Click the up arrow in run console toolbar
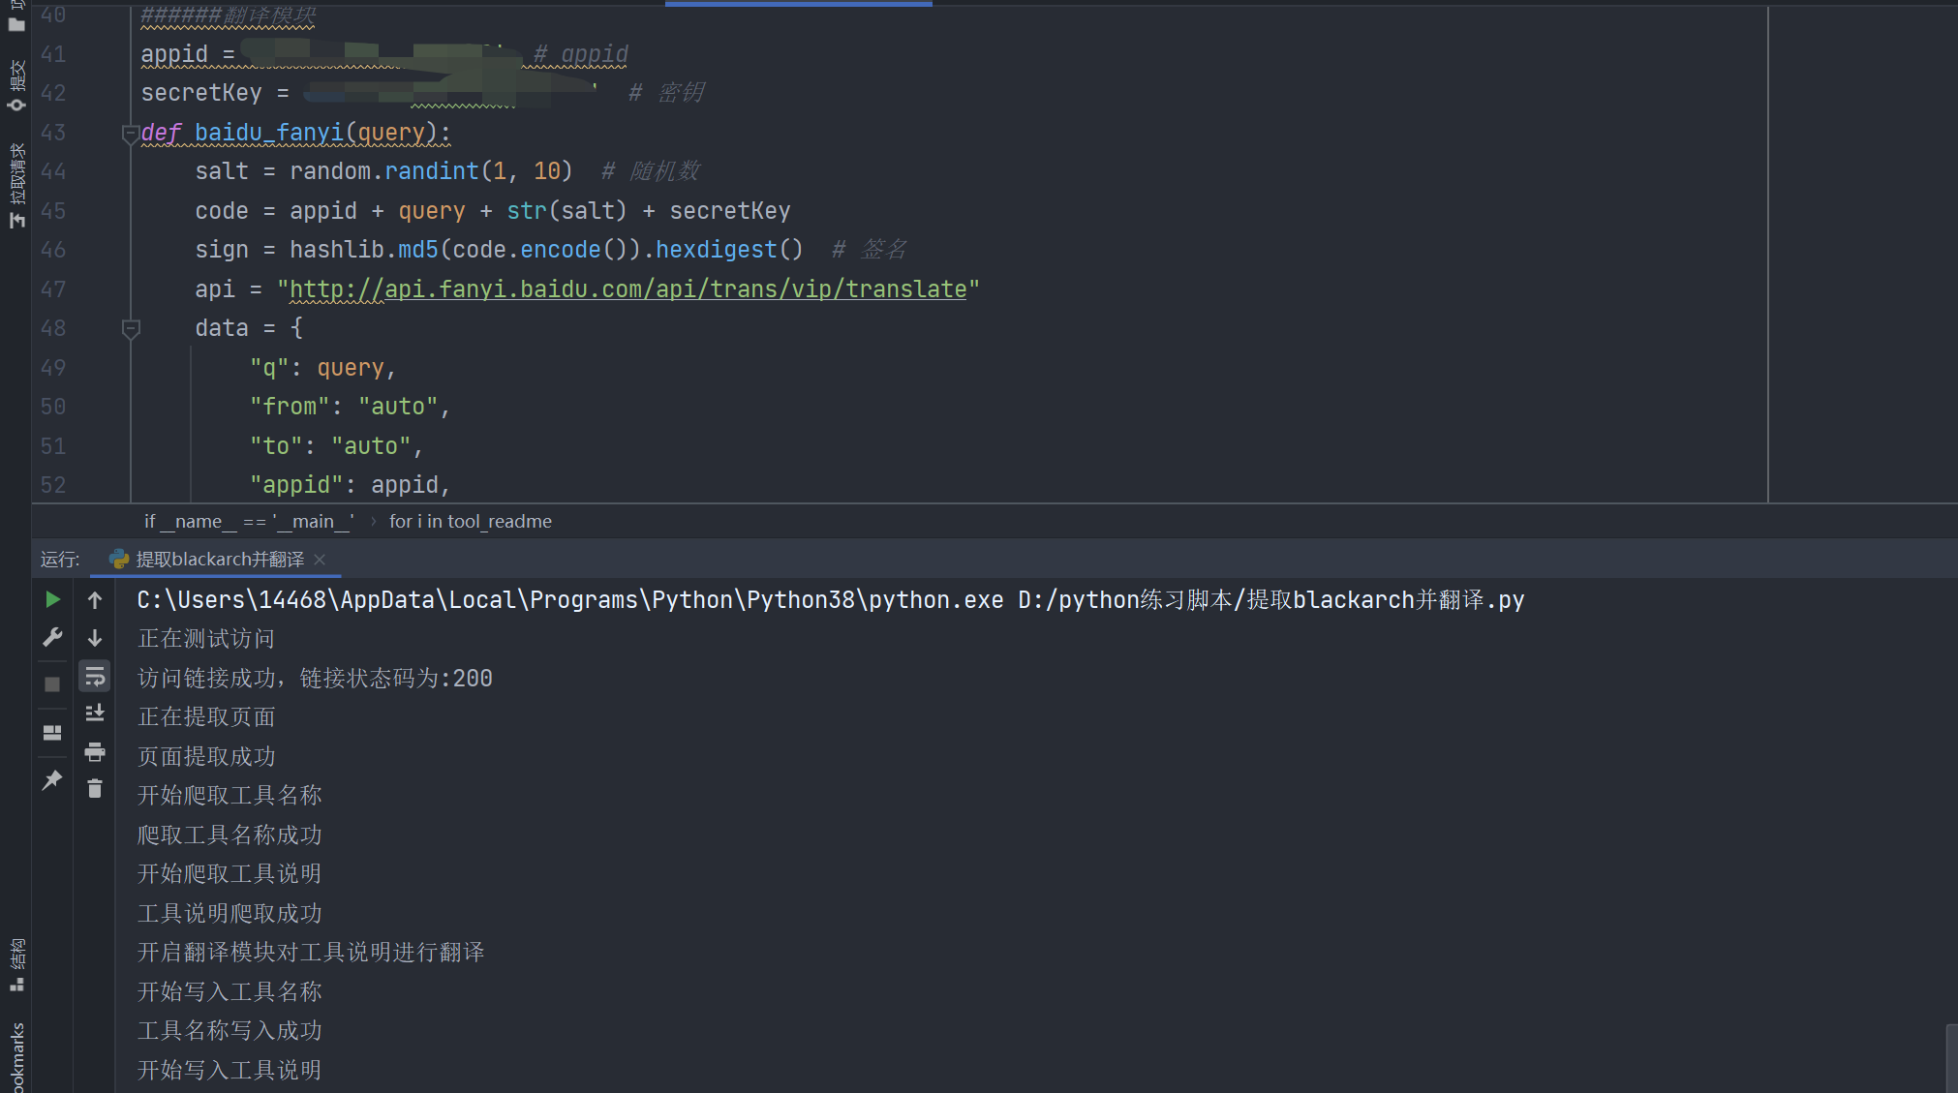Image resolution: width=1958 pixels, height=1093 pixels. (x=95, y=600)
